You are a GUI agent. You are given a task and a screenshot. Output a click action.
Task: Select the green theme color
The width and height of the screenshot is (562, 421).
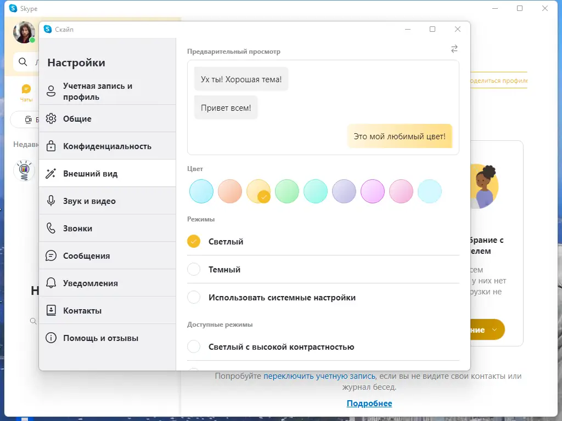pyautogui.click(x=287, y=191)
